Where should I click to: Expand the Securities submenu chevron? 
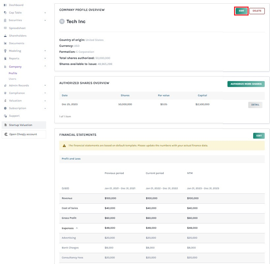45,20
